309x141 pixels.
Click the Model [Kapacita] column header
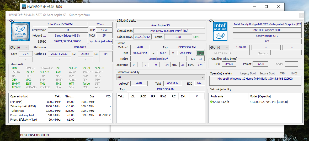point(260,96)
